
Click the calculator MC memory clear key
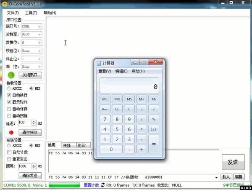[105, 99]
